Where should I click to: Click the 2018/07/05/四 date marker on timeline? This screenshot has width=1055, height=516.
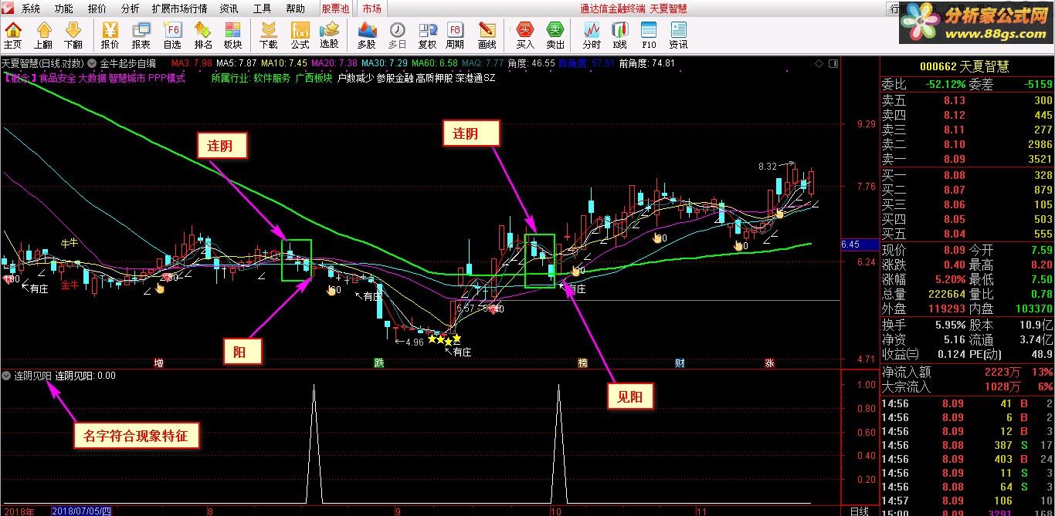click(81, 511)
